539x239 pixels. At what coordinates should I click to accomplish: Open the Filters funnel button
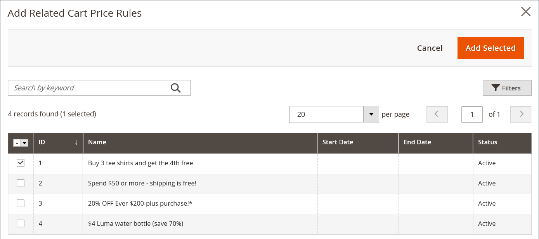pos(507,88)
